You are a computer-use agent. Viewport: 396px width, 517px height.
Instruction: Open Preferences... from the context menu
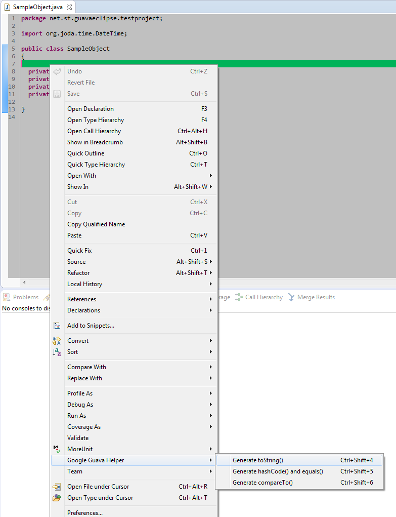[x=134, y=513]
